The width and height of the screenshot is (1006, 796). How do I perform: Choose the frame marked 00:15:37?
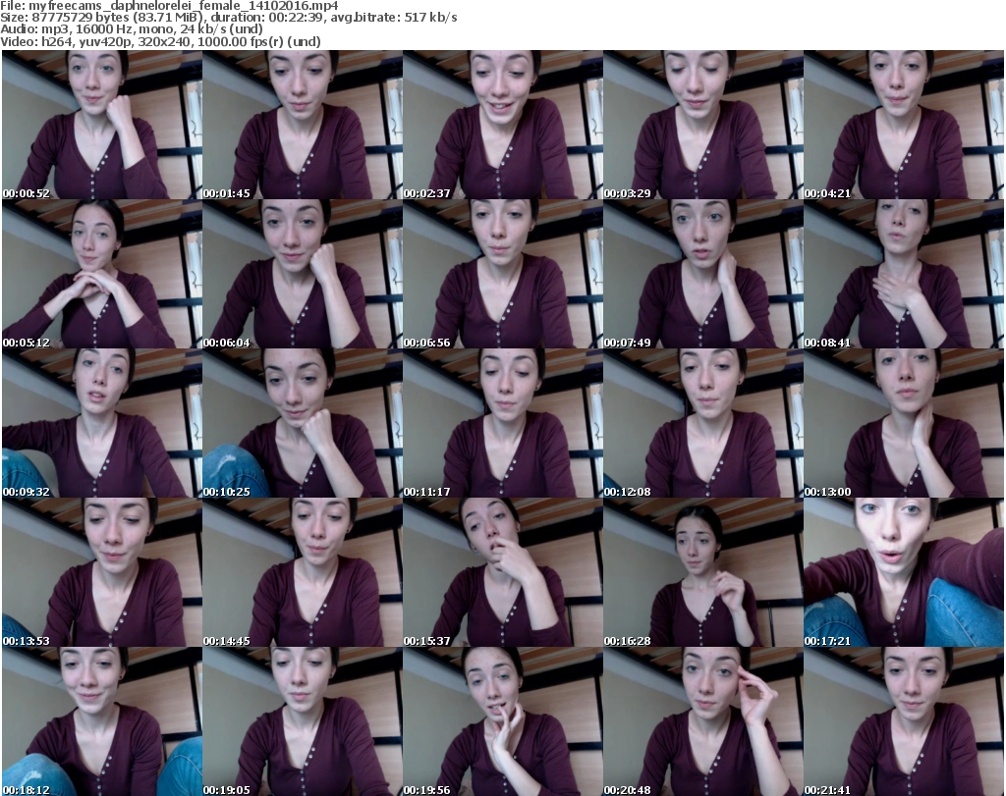pyautogui.click(x=503, y=572)
